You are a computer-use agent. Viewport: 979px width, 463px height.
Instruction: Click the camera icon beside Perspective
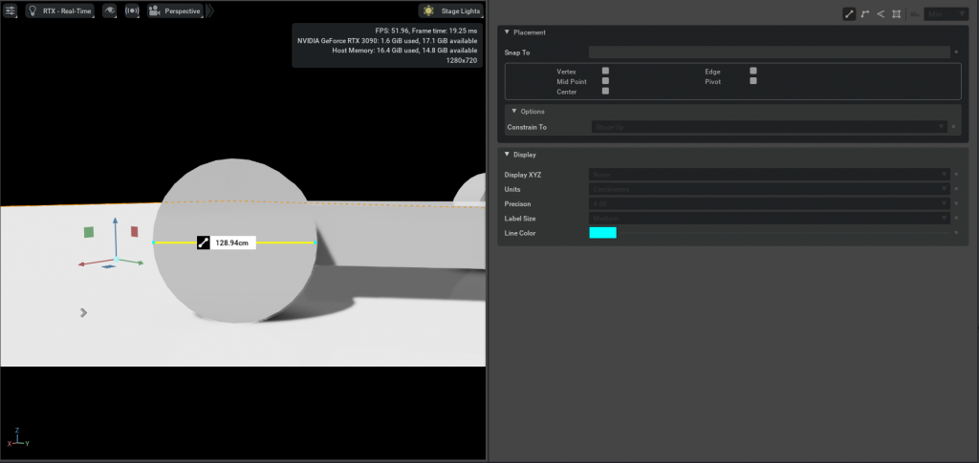tap(155, 11)
